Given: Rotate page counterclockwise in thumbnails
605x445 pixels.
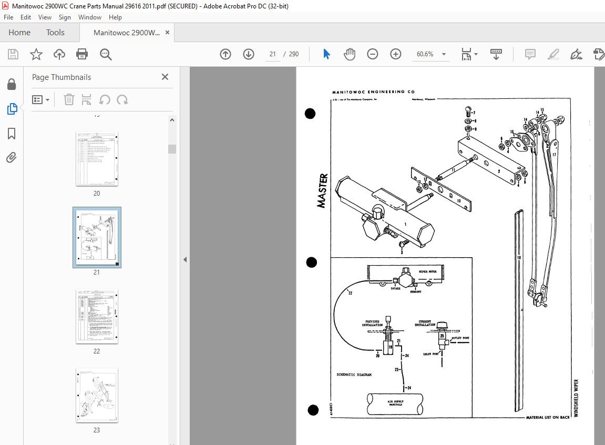Looking at the screenshot, I should click(105, 100).
